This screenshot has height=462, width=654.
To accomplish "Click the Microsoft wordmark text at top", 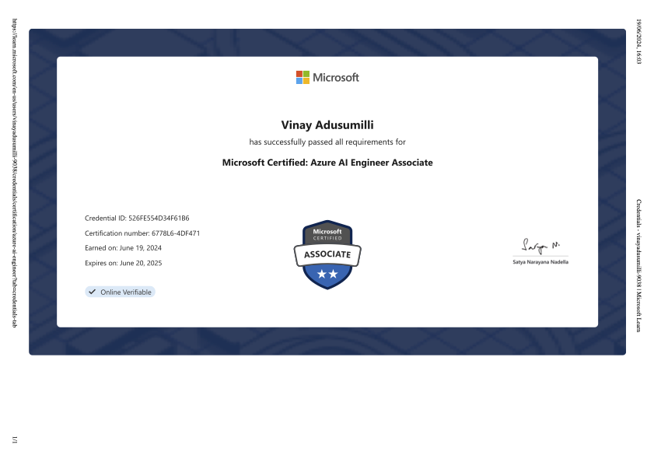I will [x=336, y=78].
